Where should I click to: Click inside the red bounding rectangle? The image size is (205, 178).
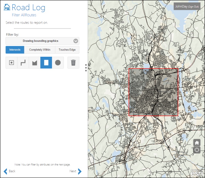[153, 92]
